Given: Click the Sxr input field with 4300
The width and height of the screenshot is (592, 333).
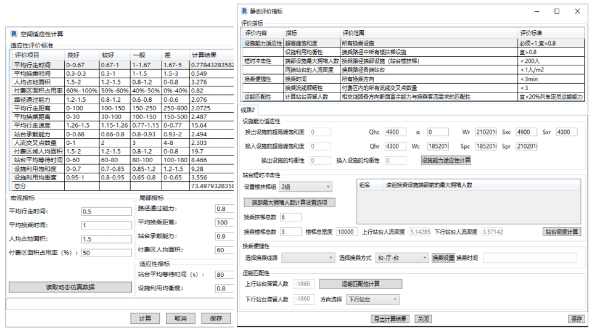Looking at the screenshot, I should 567,132.
